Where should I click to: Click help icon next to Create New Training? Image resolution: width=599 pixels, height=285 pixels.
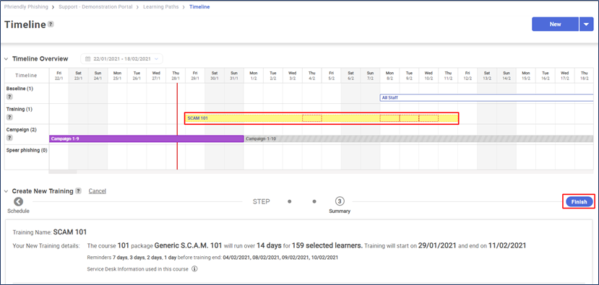[x=78, y=191]
